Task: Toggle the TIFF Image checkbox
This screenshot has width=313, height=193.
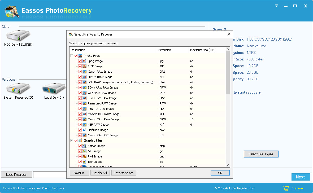Action: click(x=80, y=66)
